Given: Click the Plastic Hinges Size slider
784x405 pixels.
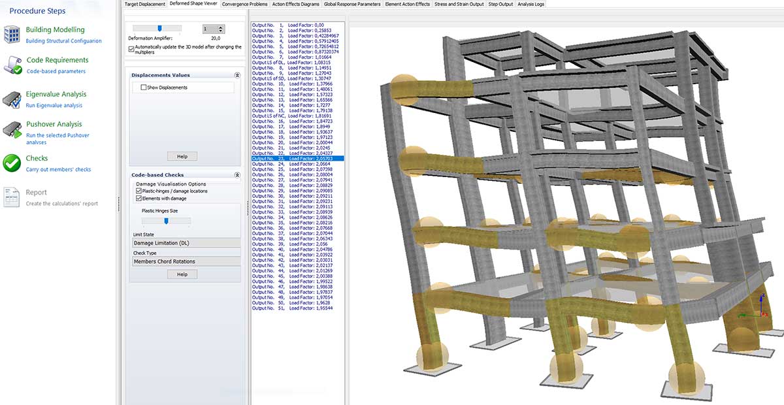Looking at the screenshot, I should 166,221.
